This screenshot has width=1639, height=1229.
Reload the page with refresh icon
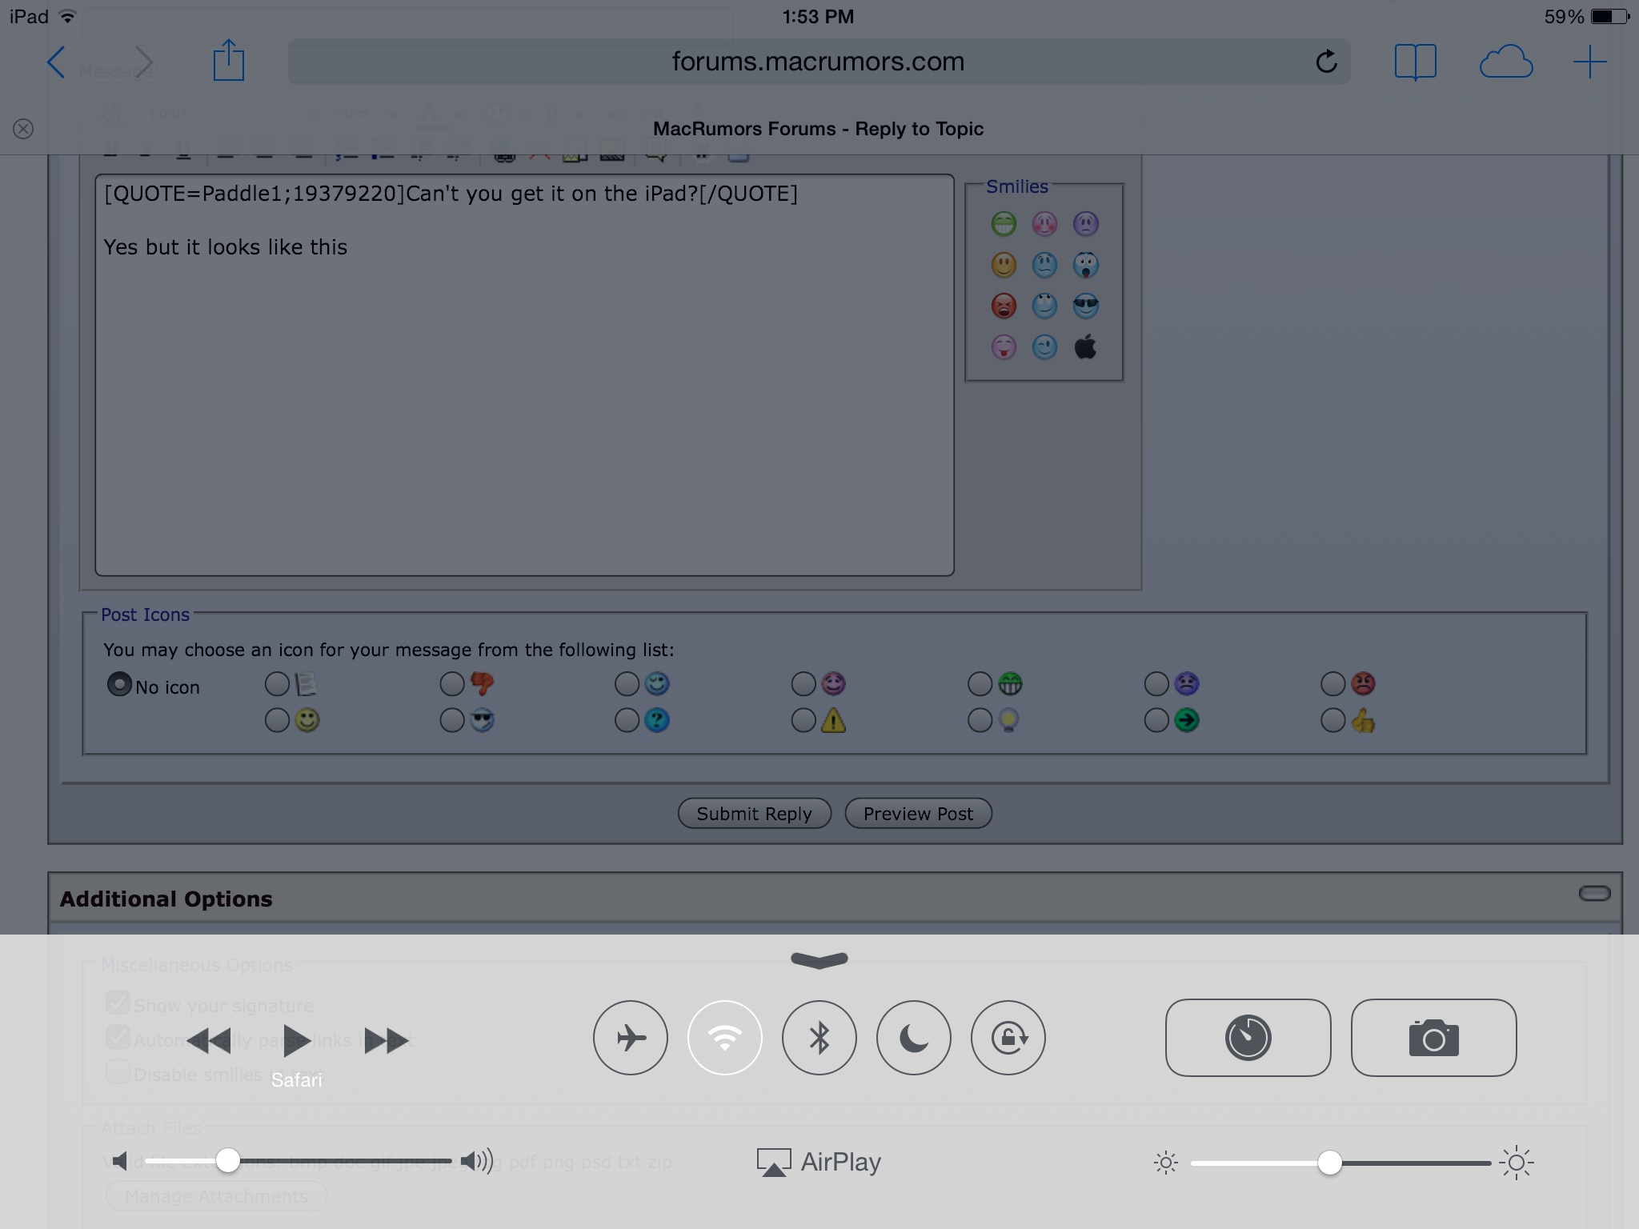pos(1326,62)
